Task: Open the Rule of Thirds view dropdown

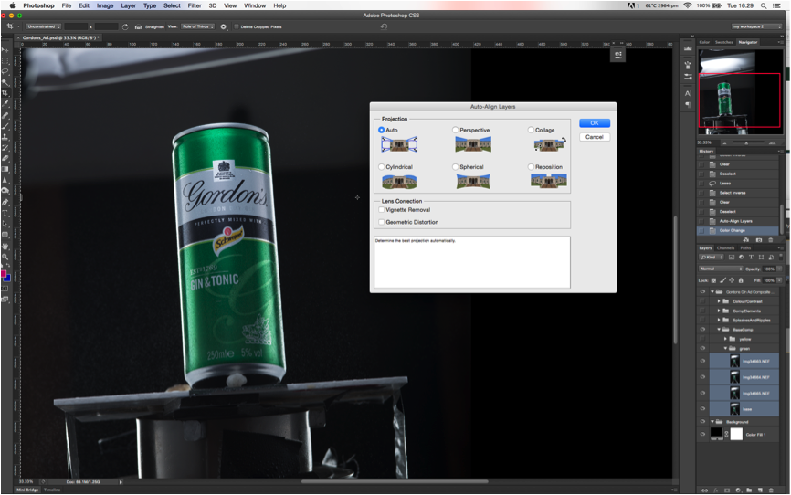Action: tap(198, 26)
